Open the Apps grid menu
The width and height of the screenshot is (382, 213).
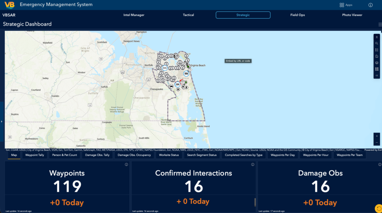346,5
